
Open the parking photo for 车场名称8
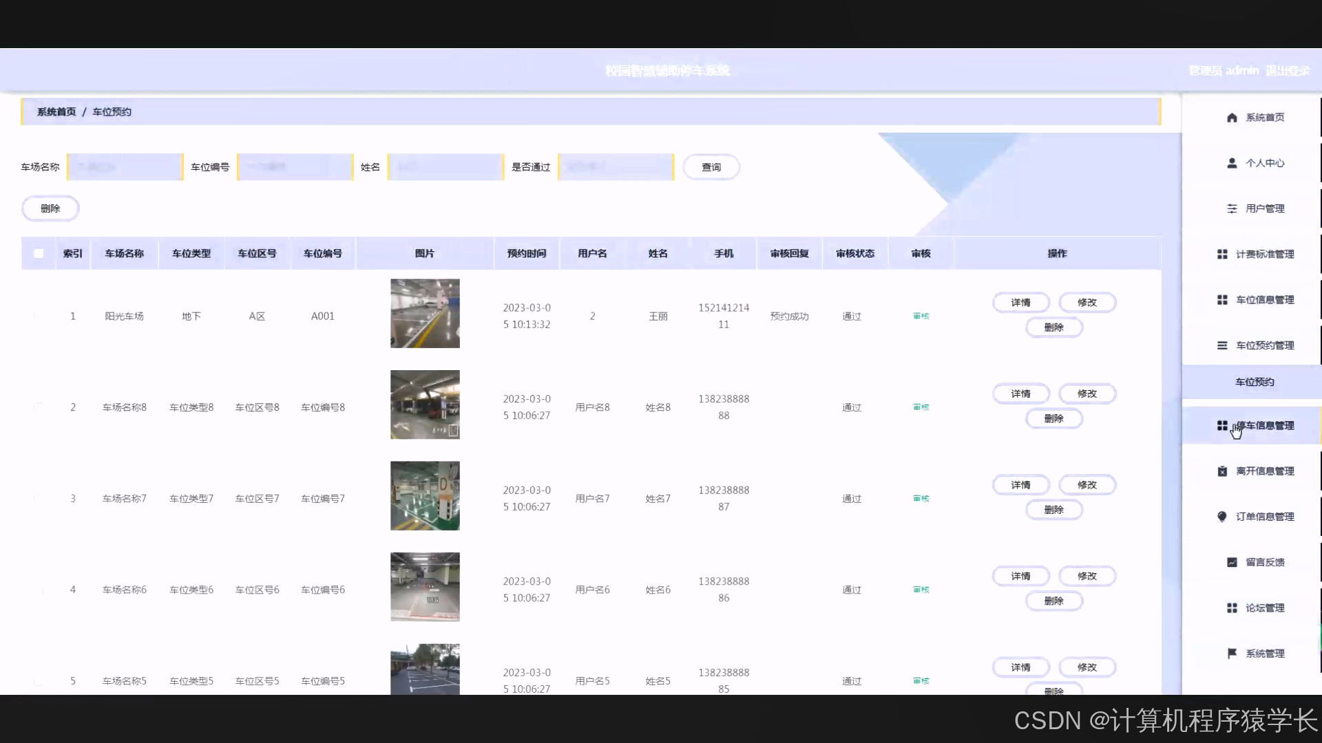click(425, 405)
